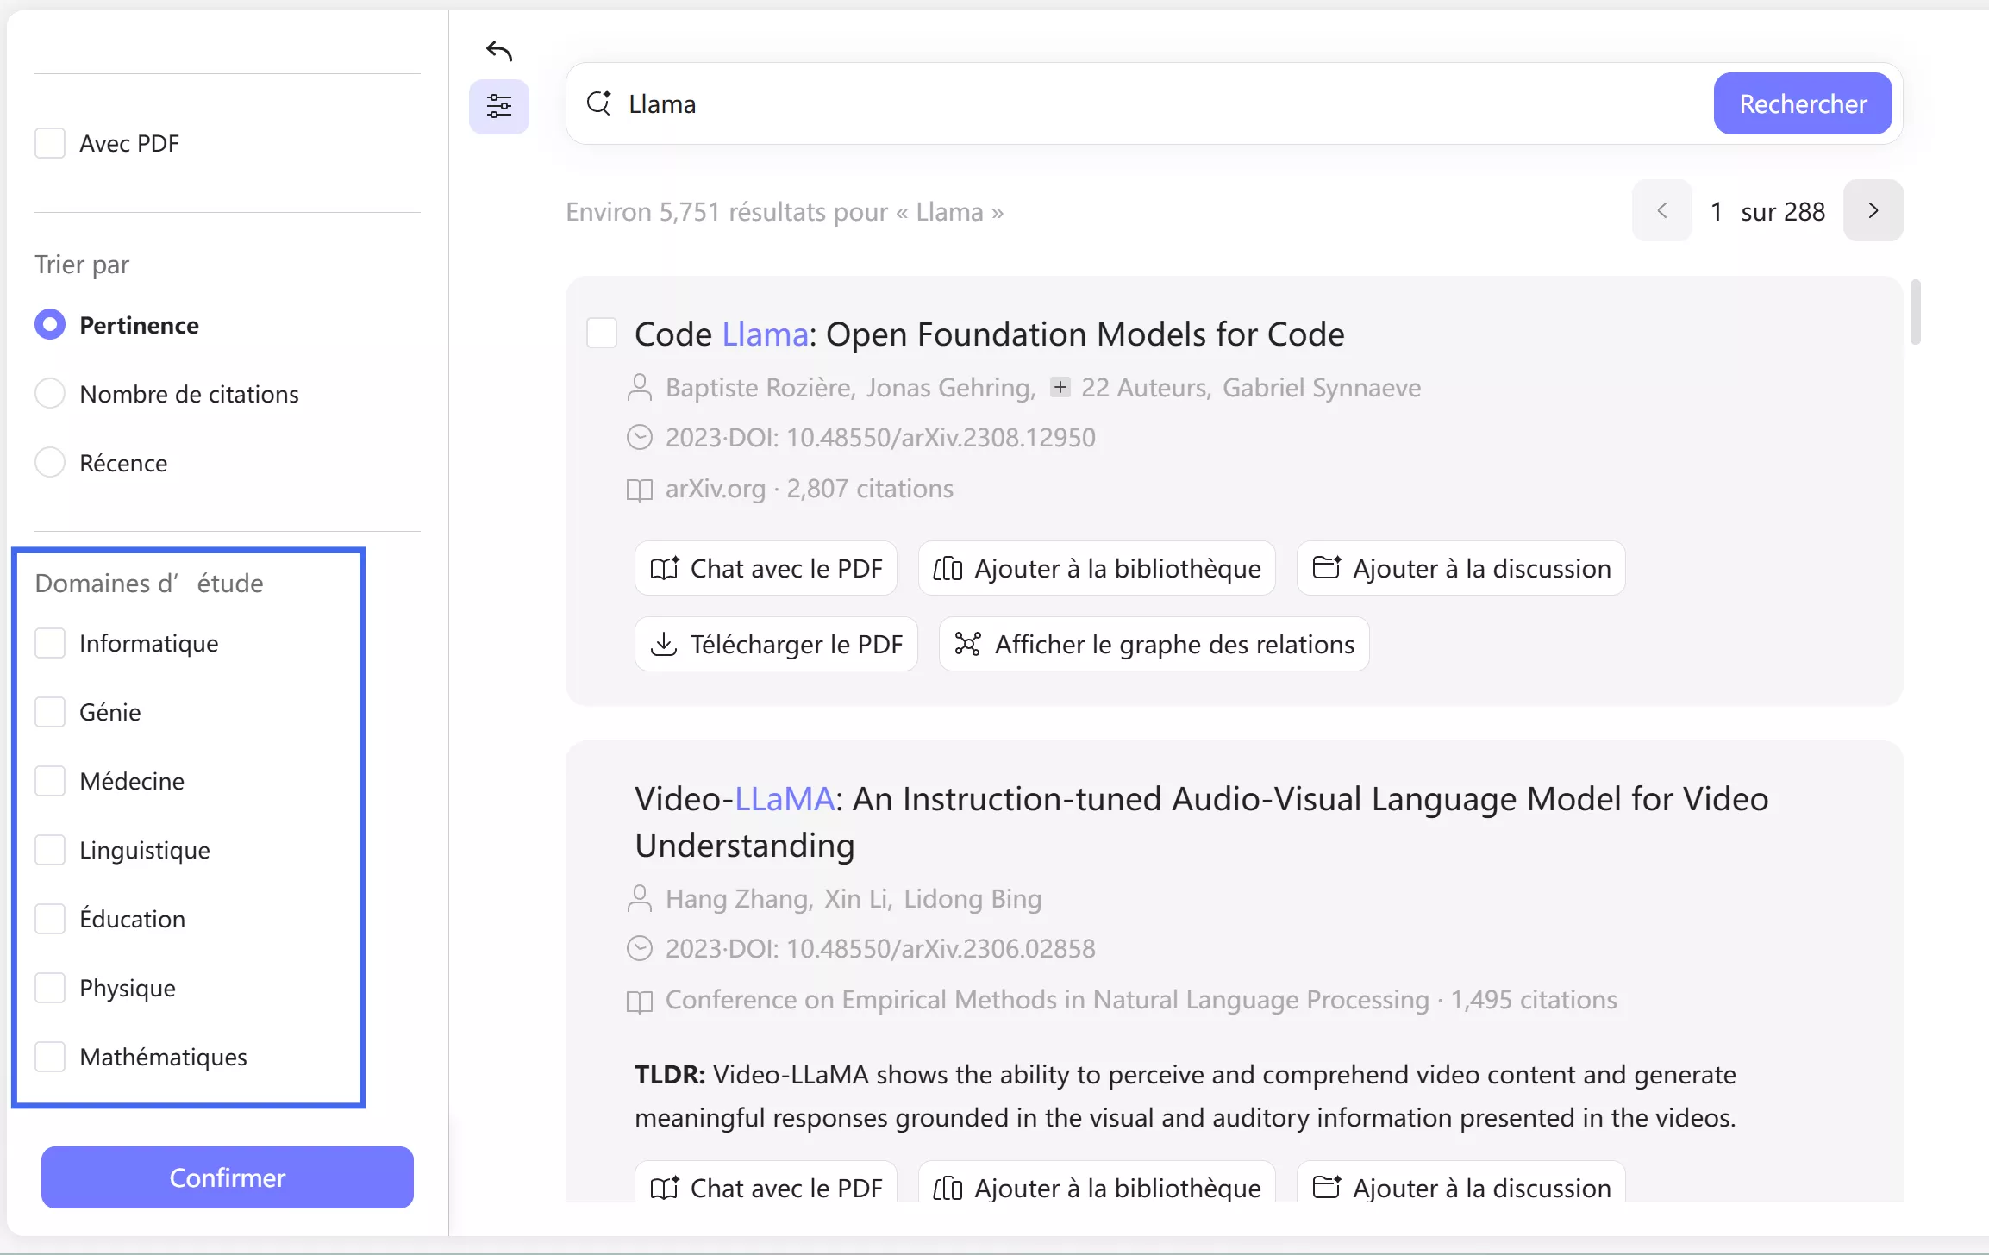1989x1255 pixels.
Task: Click Chat avec le PDF for Code Llama
Action: [766, 569]
